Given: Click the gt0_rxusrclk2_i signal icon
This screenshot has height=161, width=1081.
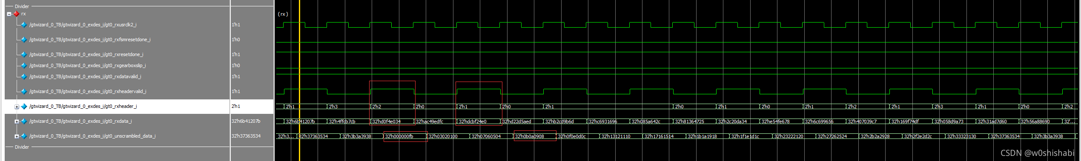Looking at the screenshot, I should coord(24,25).
